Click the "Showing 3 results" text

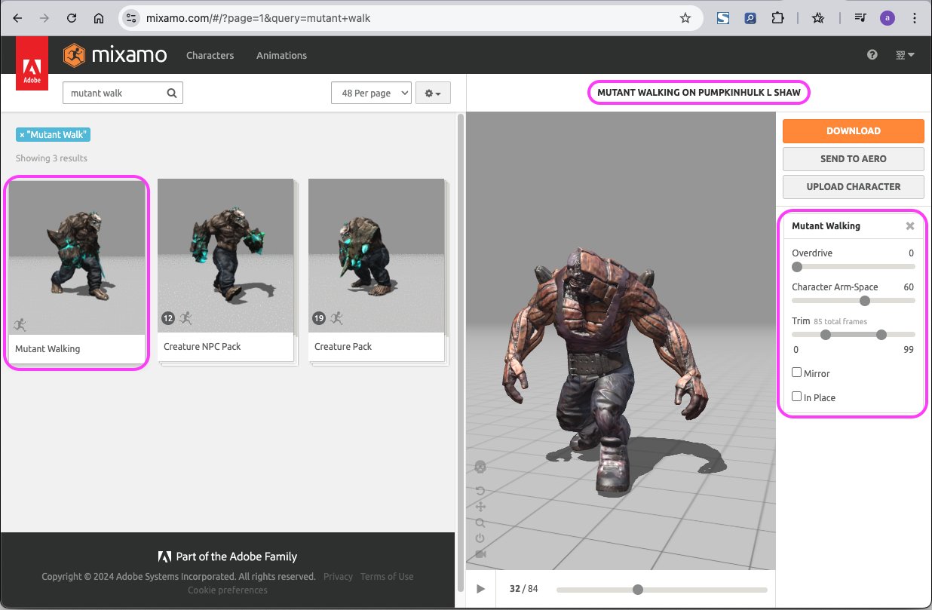[51, 158]
